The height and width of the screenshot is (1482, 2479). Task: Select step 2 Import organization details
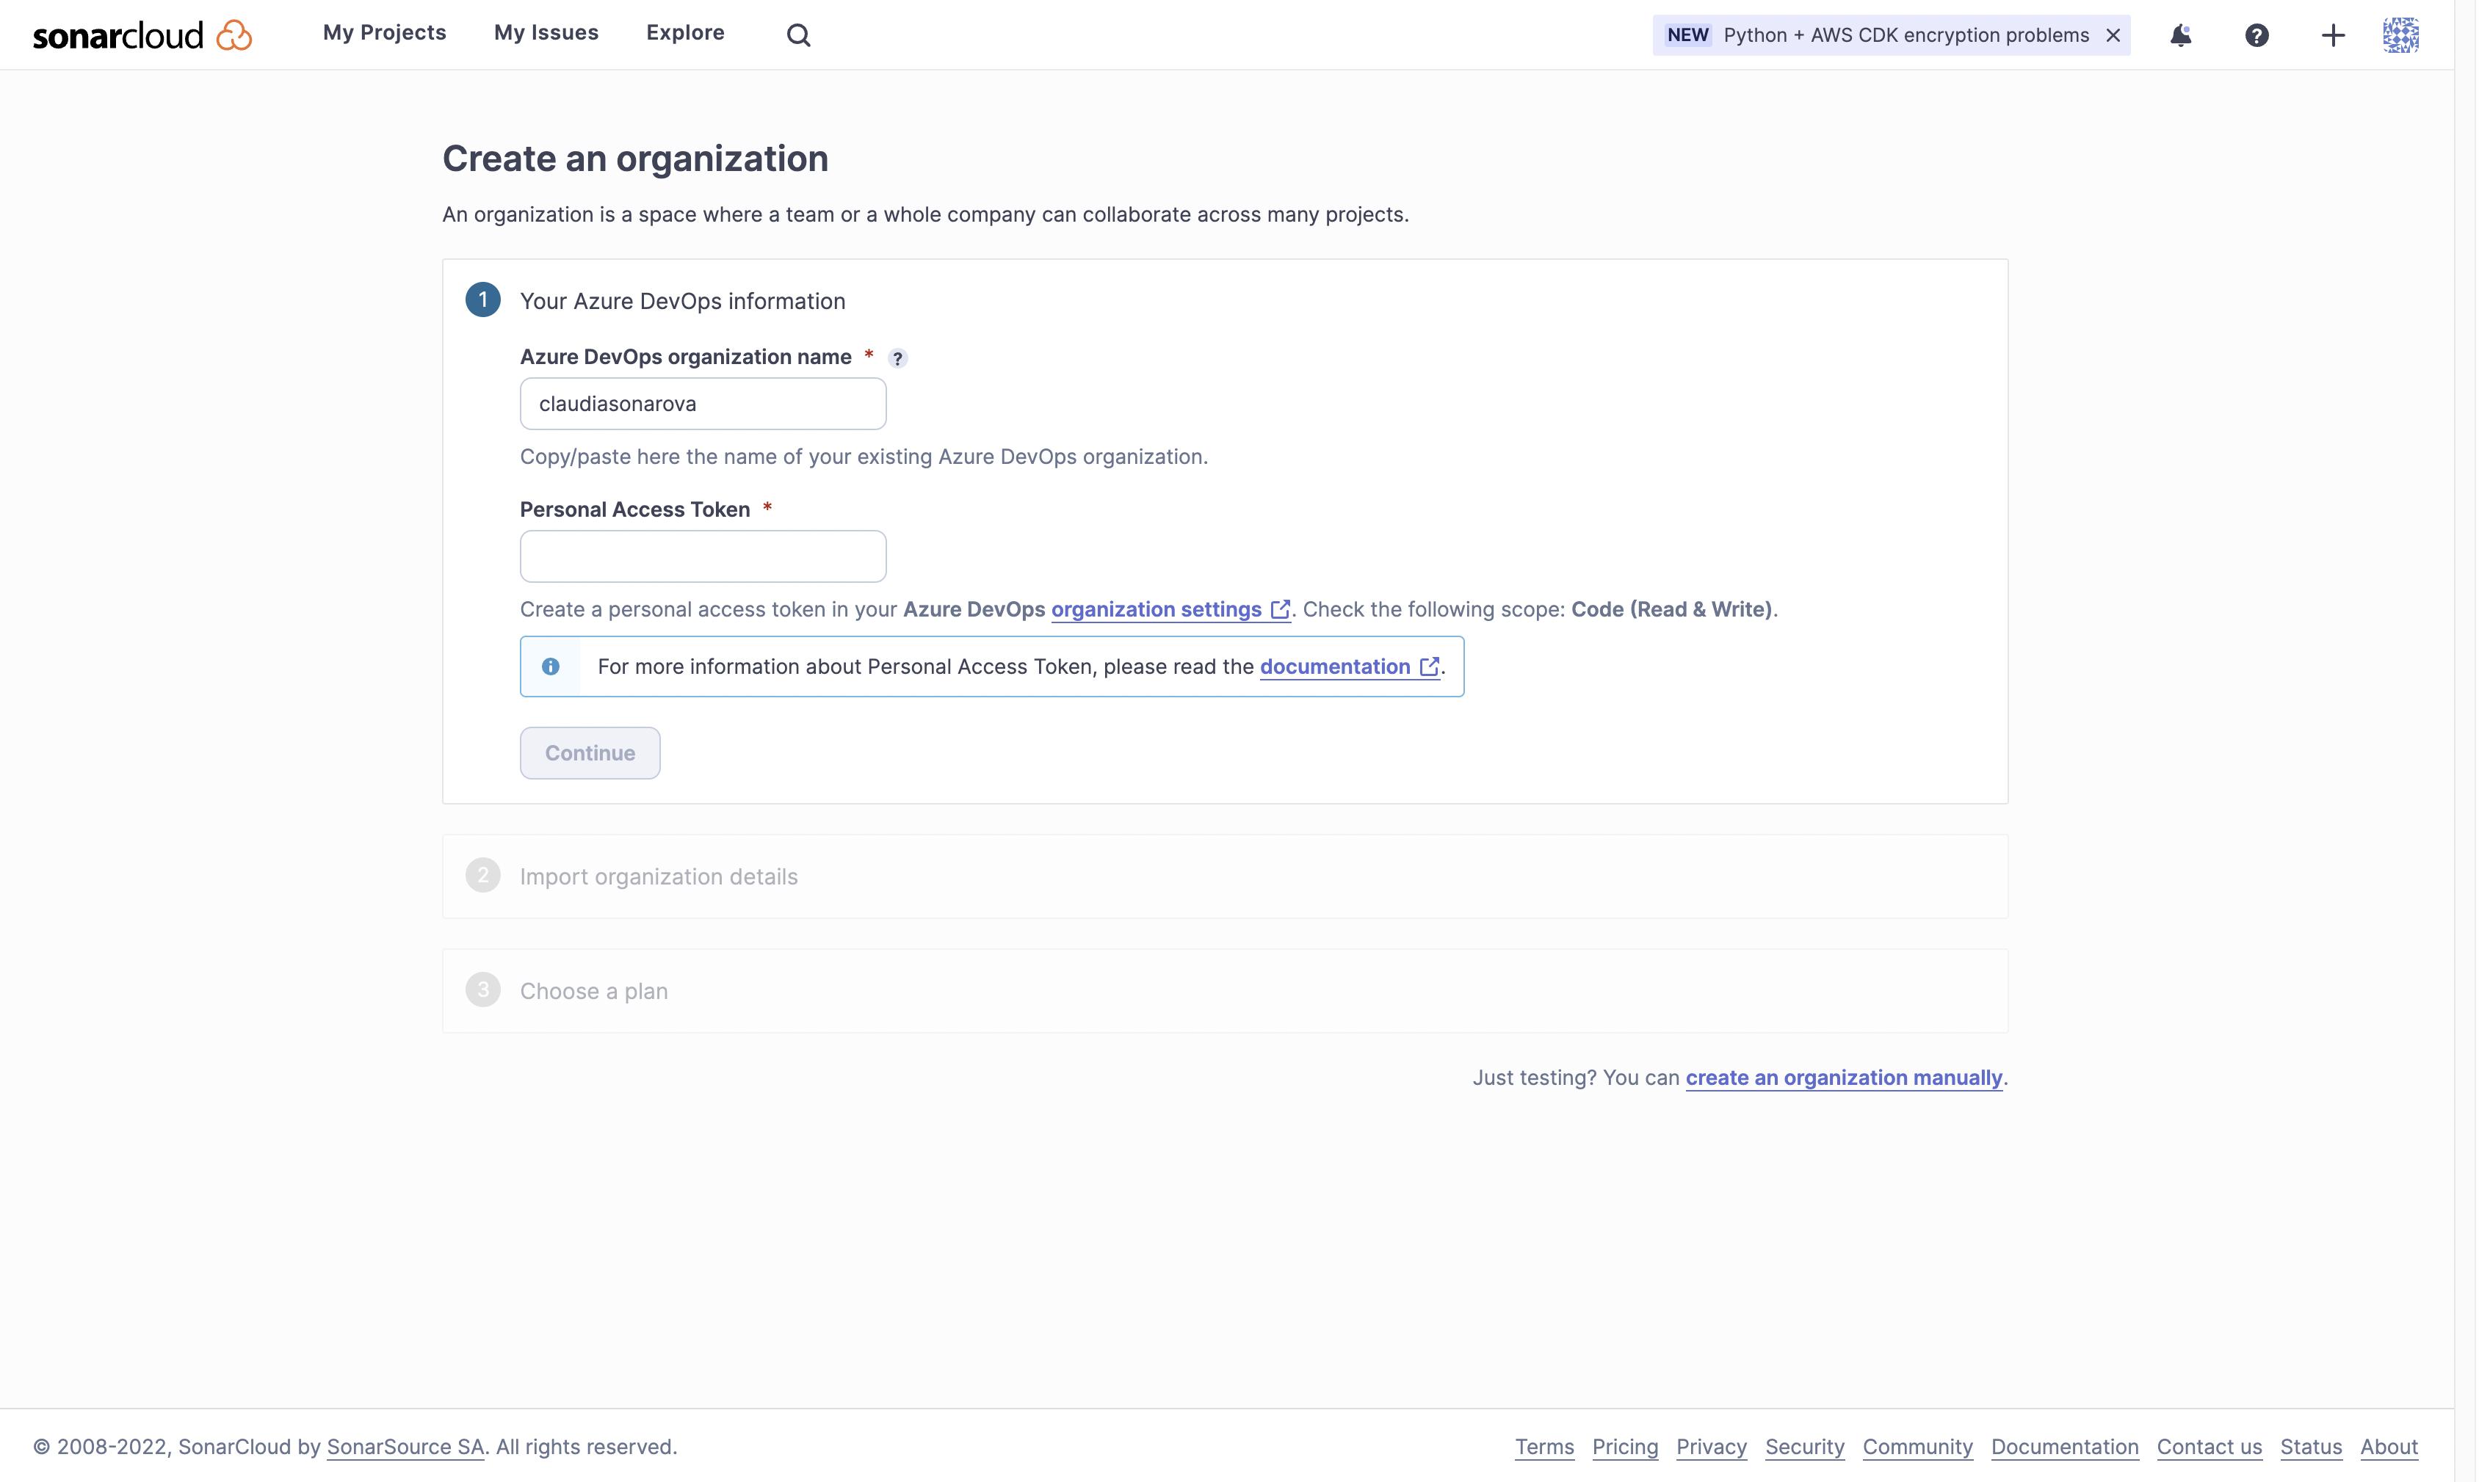coord(1225,876)
